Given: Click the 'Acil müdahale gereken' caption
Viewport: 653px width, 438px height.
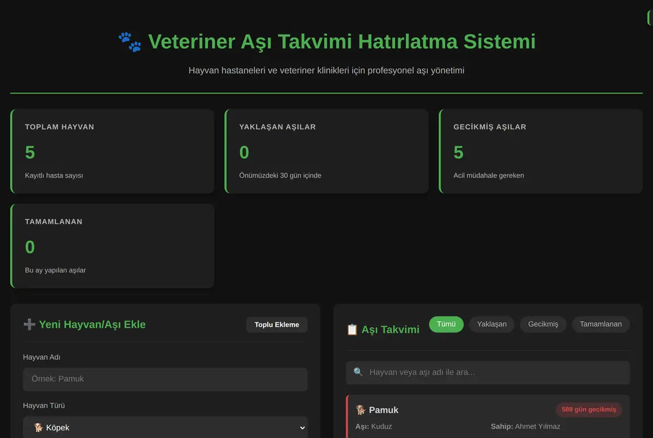Looking at the screenshot, I should [x=489, y=176].
